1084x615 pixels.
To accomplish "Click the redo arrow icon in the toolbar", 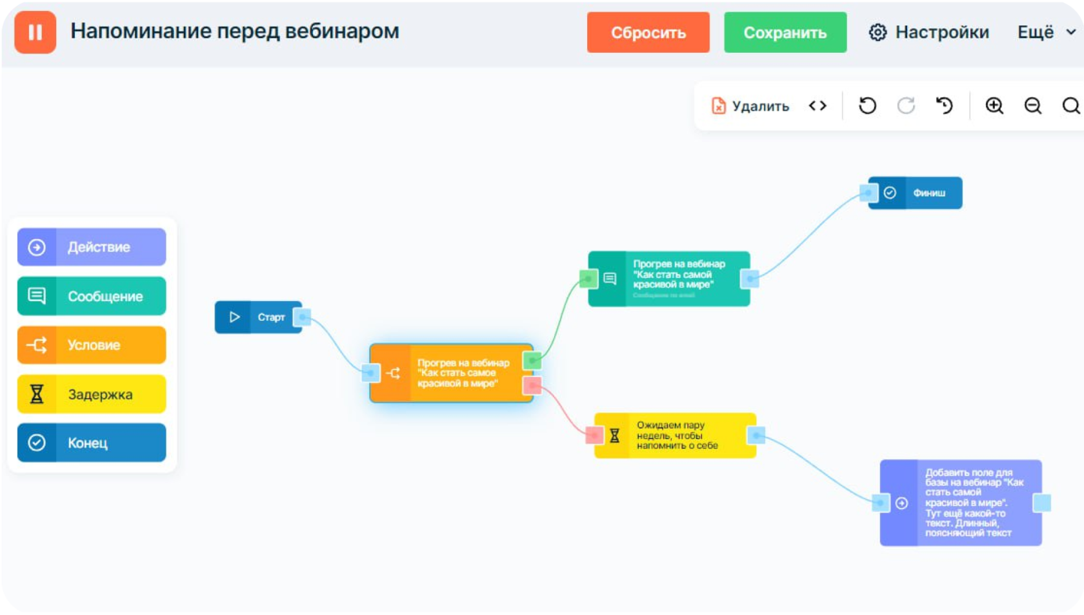I will pyautogui.click(x=906, y=106).
